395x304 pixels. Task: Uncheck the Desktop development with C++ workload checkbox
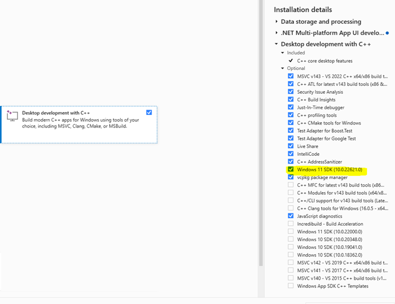tap(149, 113)
